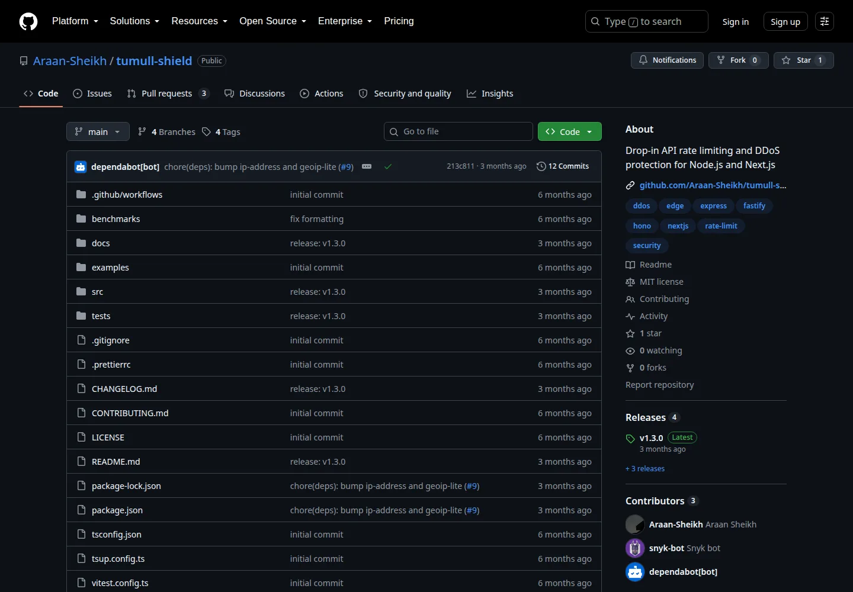The width and height of the screenshot is (853, 592).
Task: Expand the Platform menu
Action: coord(75,21)
